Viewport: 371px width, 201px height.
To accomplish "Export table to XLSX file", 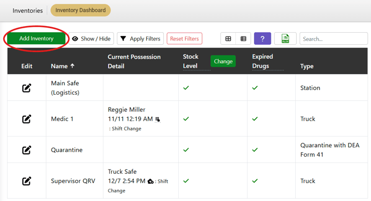I will pos(285,39).
